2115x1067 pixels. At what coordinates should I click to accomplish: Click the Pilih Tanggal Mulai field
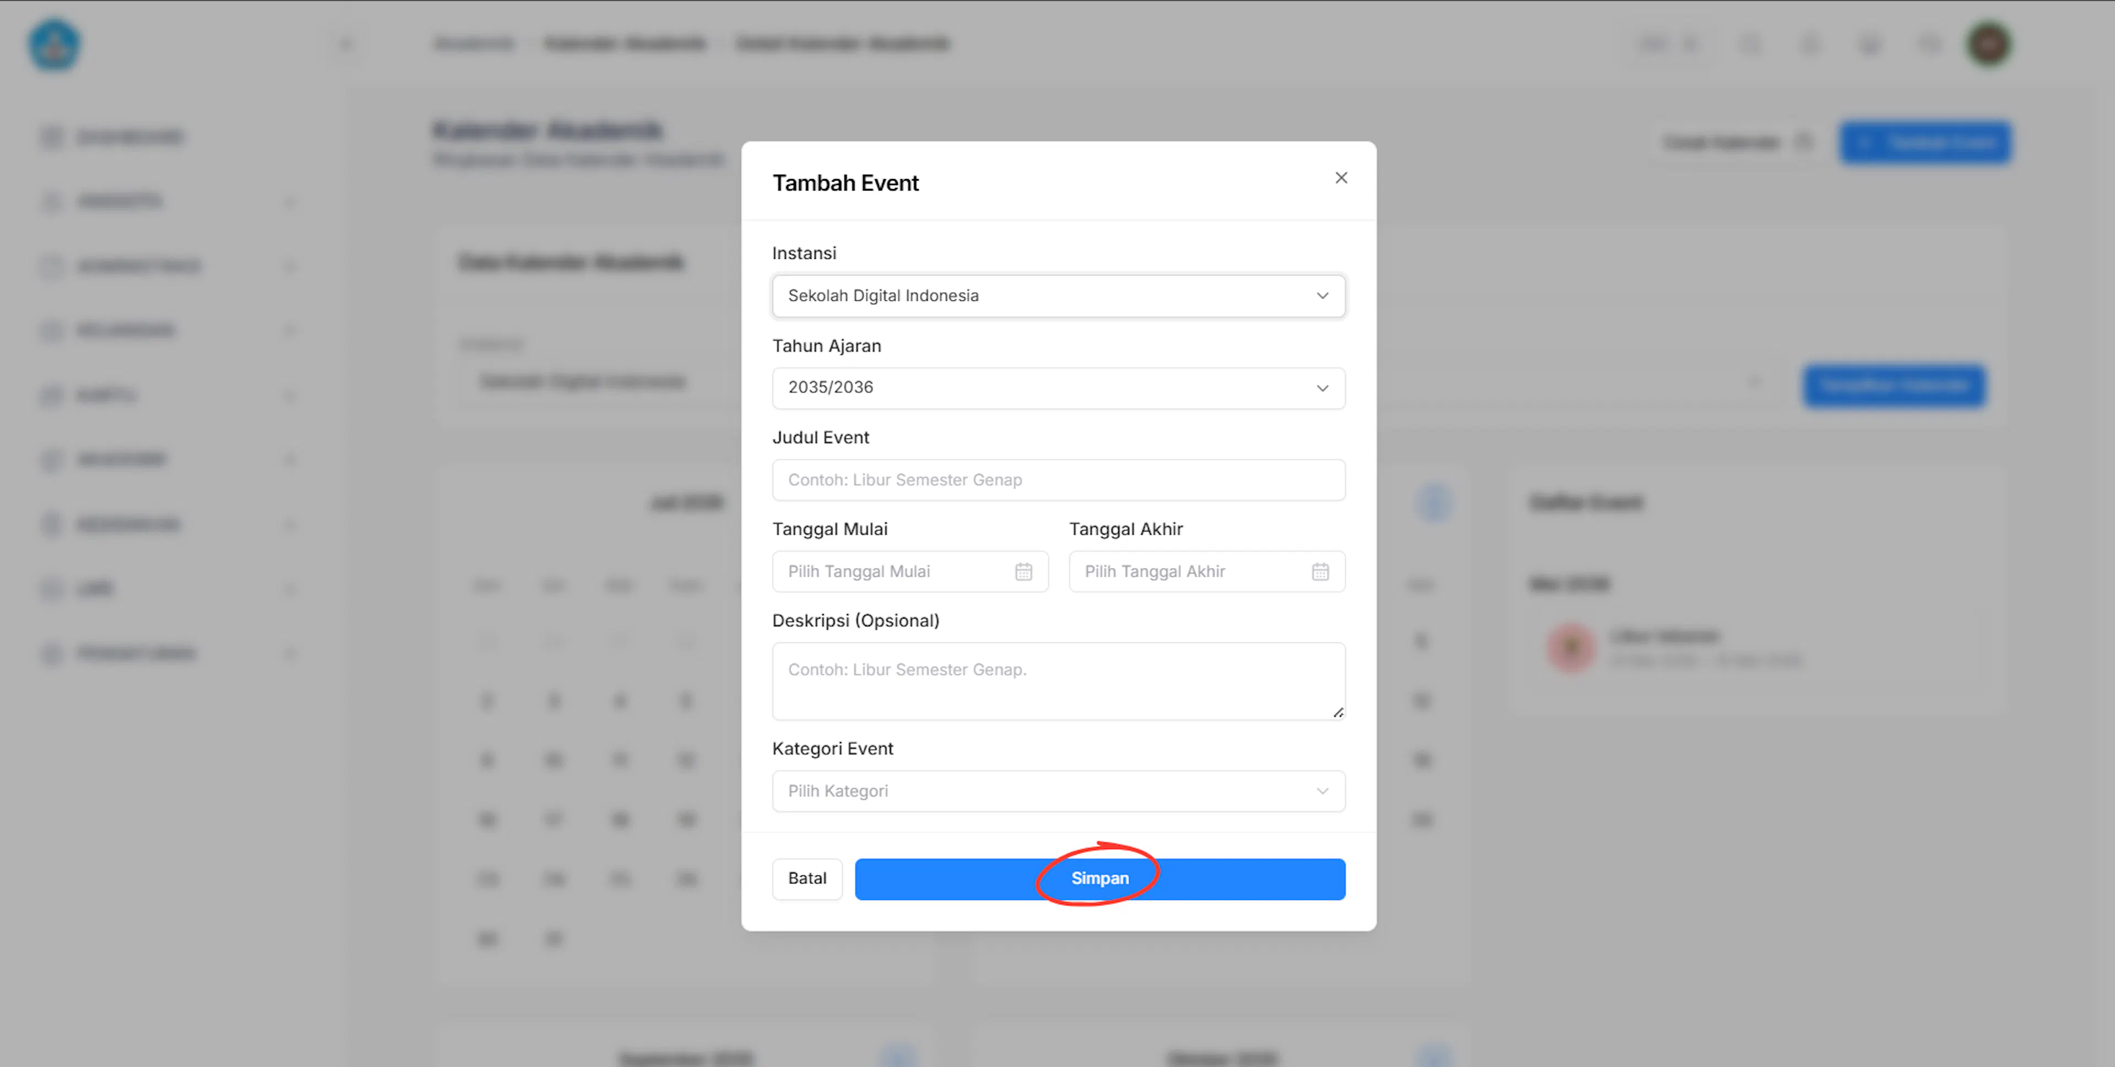(x=910, y=572)
